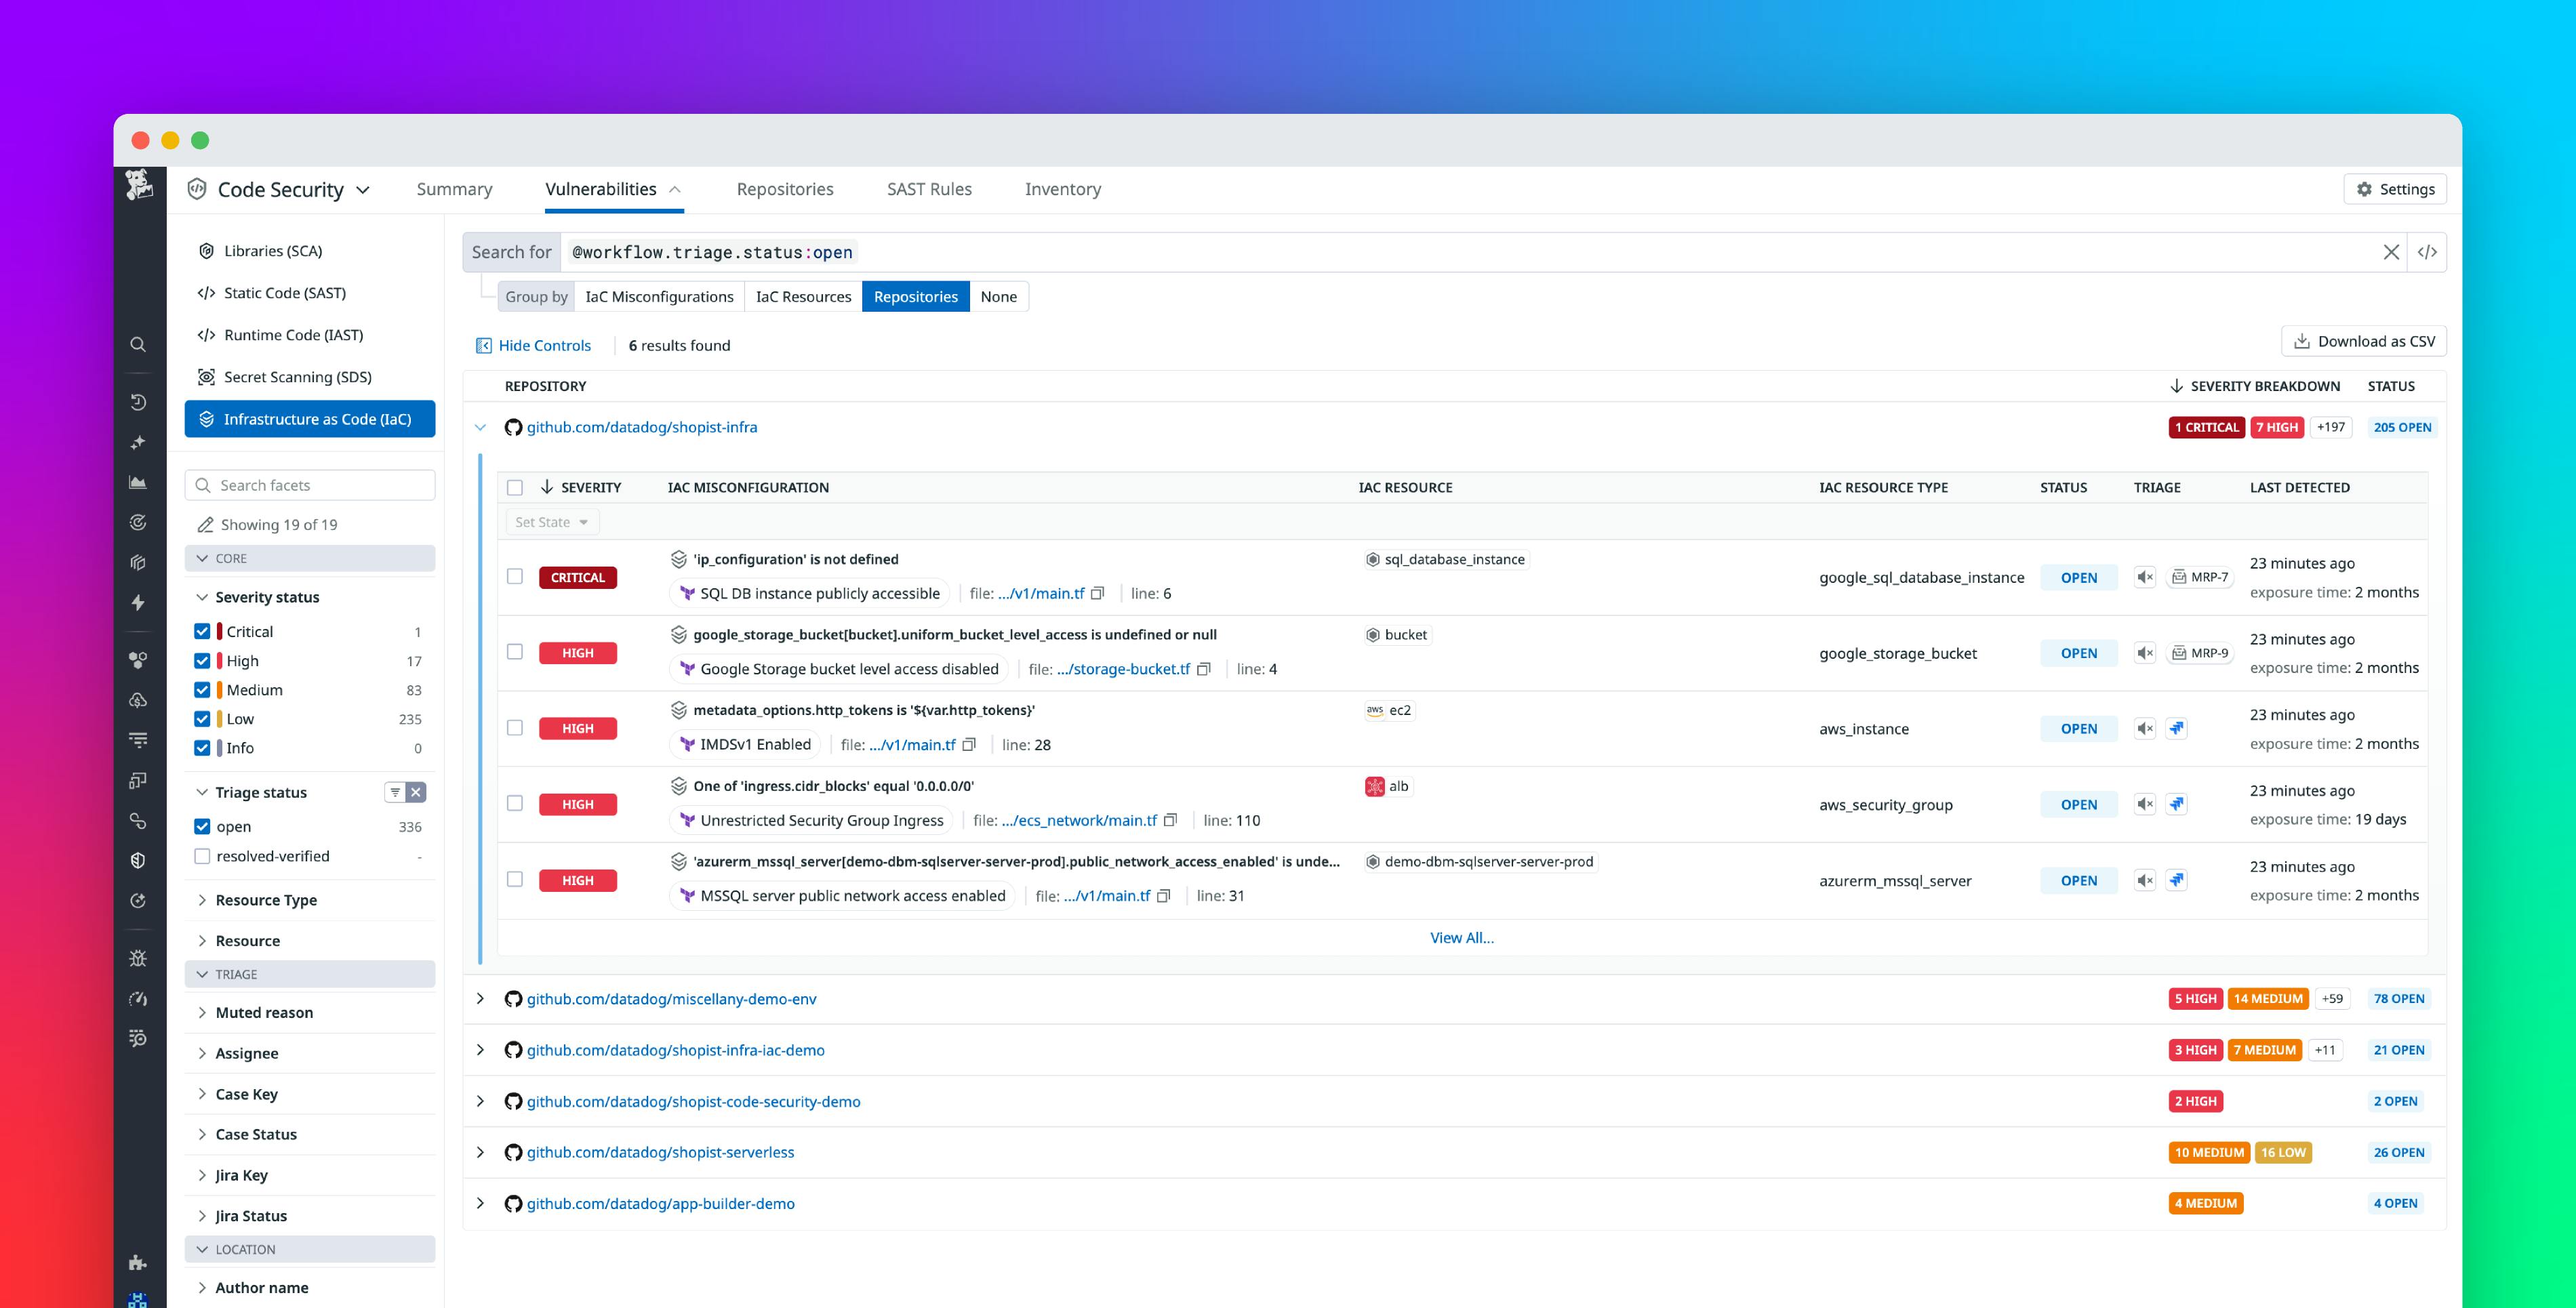
Task: Expand the github.com/datadog/miscellany-demo-env repository
Action: click(481, 998)
